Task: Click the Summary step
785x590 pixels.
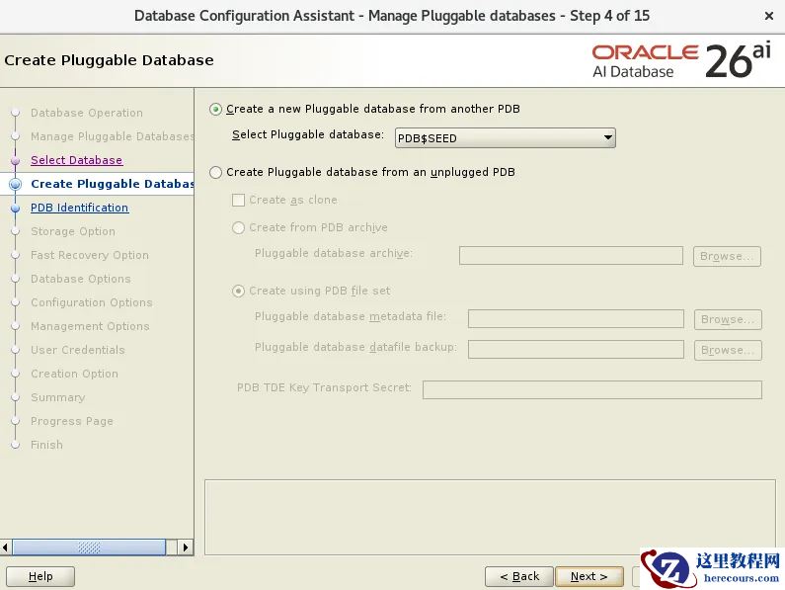Action: coord(57,397)
